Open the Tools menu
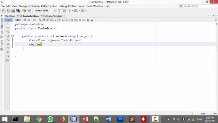Viewport: 218px width, 123px height. [x=89, y=6]
